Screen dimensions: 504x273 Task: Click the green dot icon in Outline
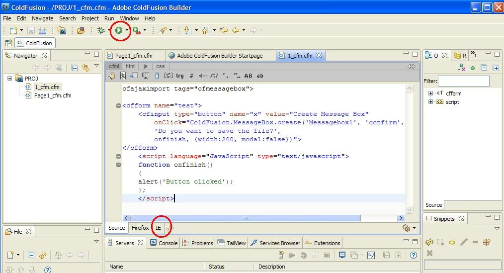[473, 68]
